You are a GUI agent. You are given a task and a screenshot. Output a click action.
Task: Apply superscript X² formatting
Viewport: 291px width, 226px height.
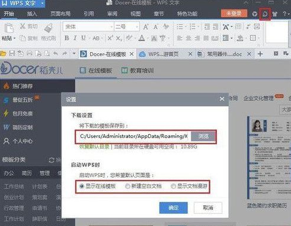point(110,38)
